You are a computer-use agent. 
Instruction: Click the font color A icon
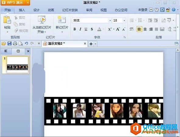click(x=99, y=29)
